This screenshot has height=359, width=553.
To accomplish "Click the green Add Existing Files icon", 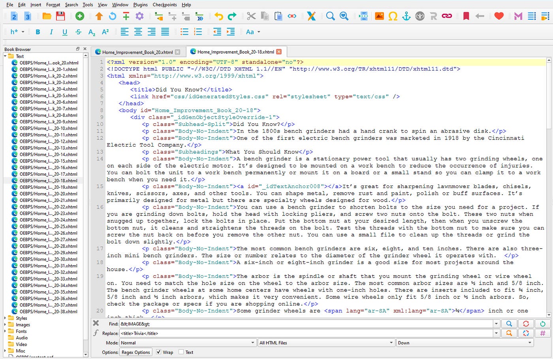I will pos(80,16).
